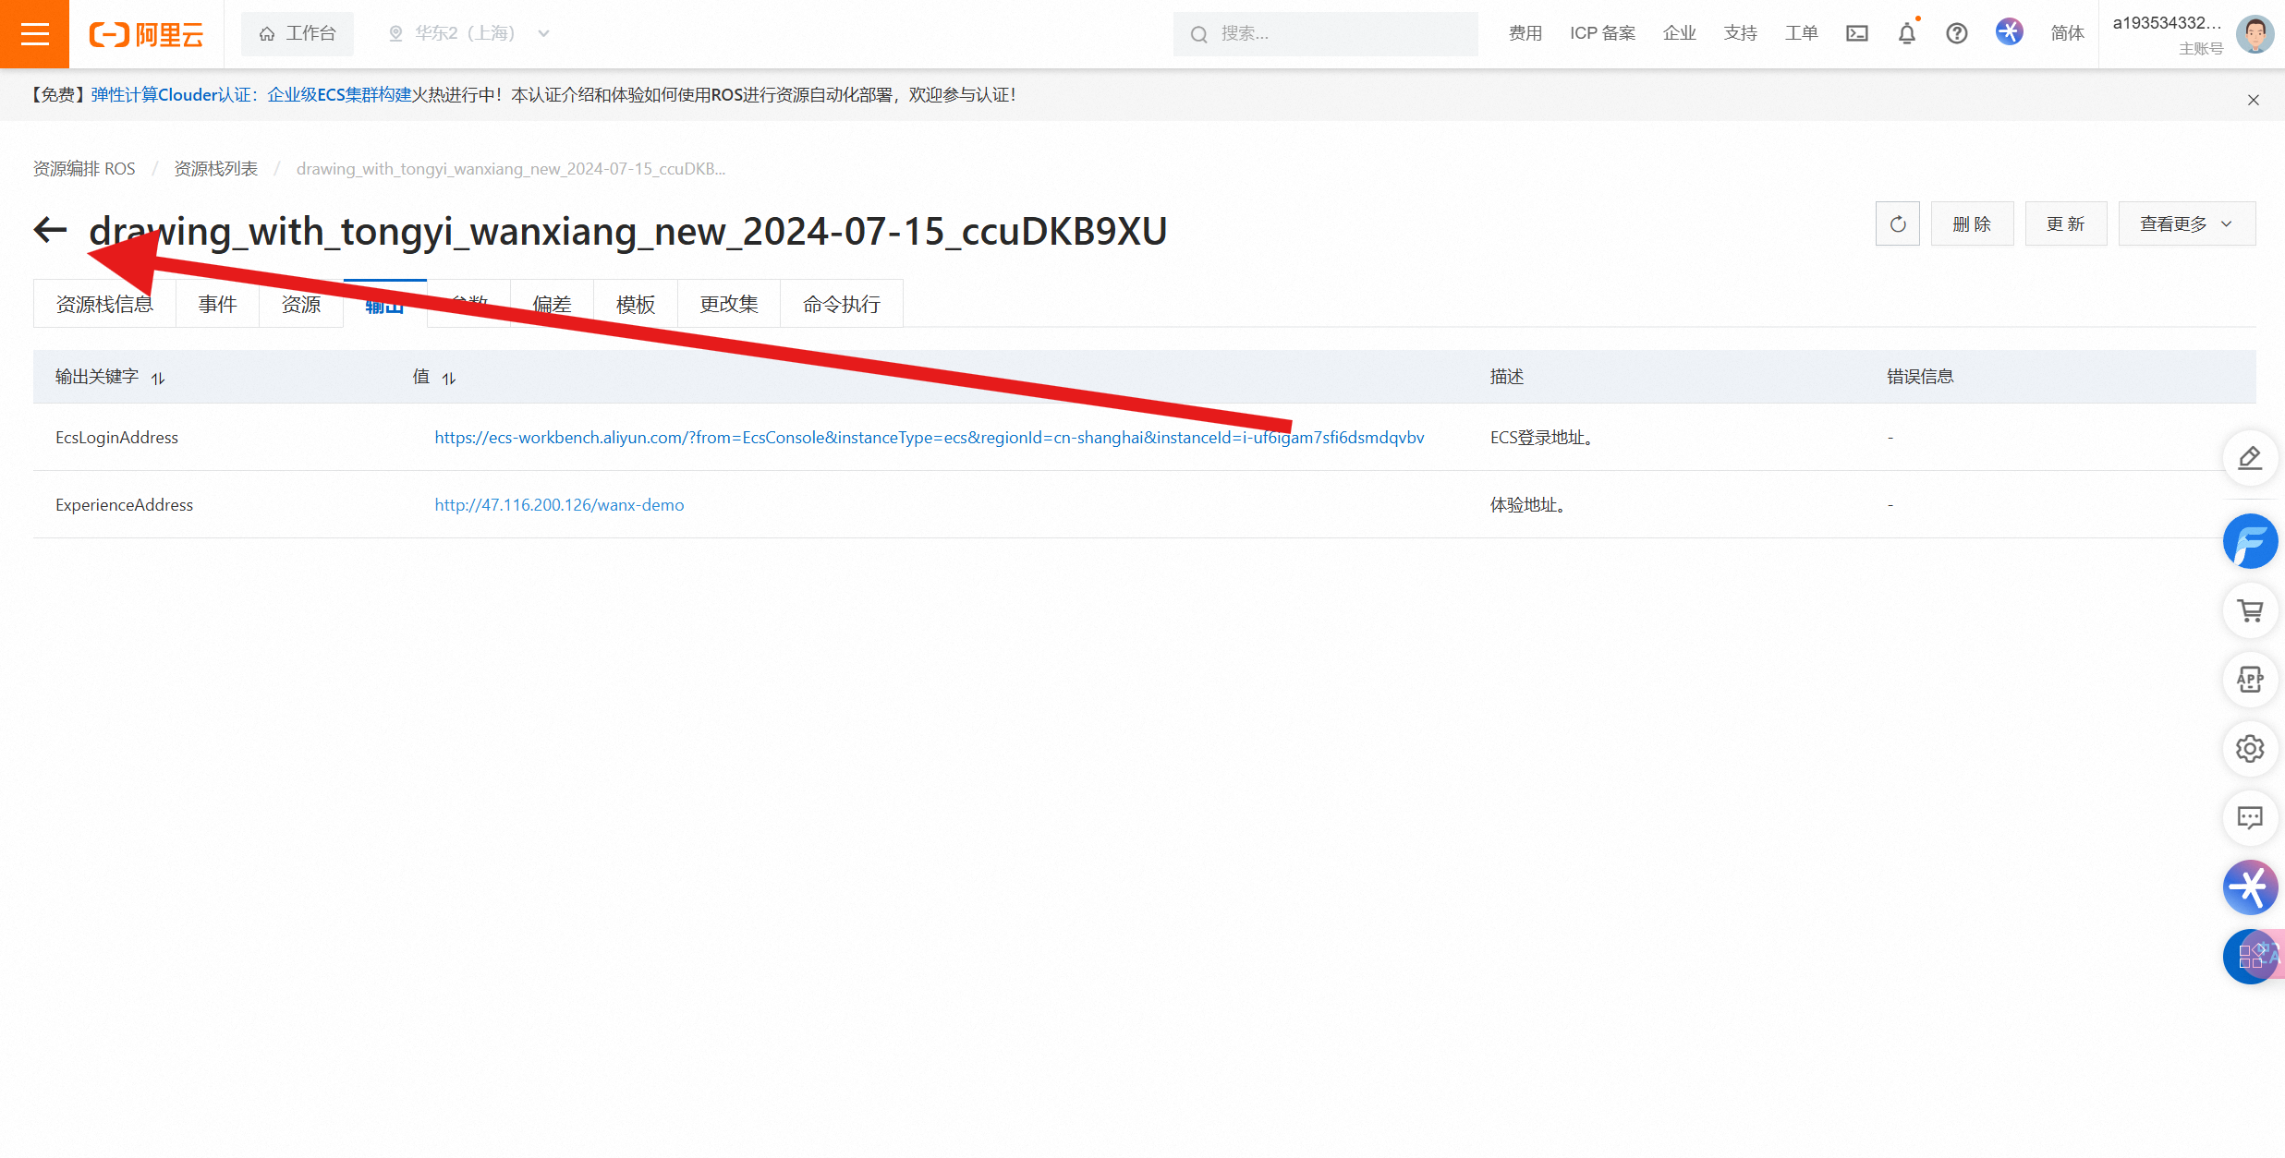
Task: Open the feedback chat sidebar icon
Action: pos(2249,817)
